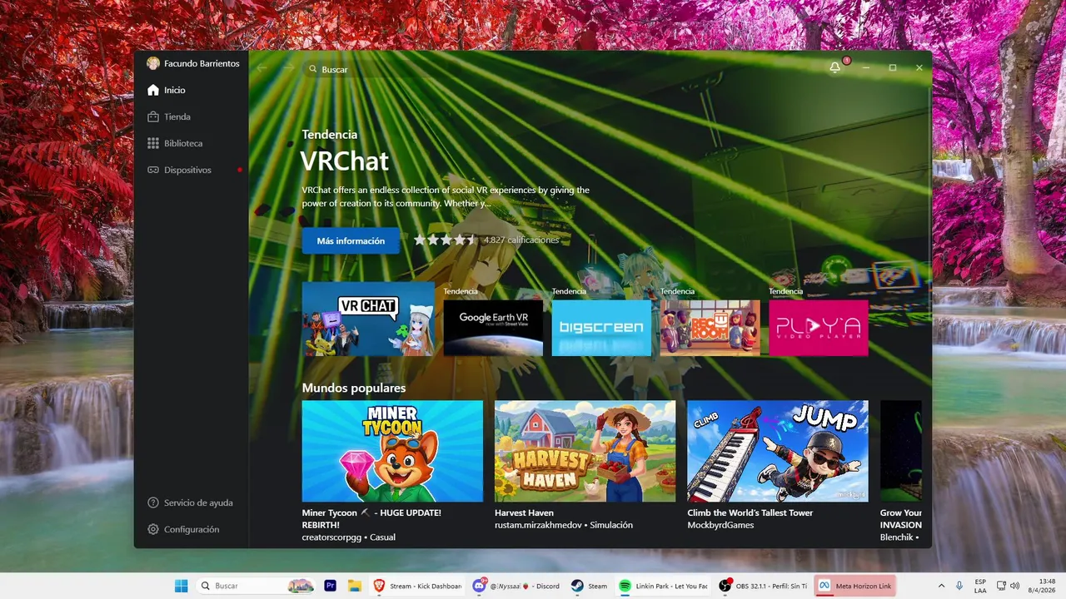Screen dimensions: 1066x599
Task: Open the 4.827 calificaciones ratings text
Action: (521, 240)
